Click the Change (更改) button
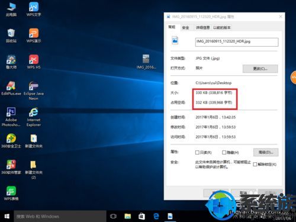296x222 pixels. [260, 69]
